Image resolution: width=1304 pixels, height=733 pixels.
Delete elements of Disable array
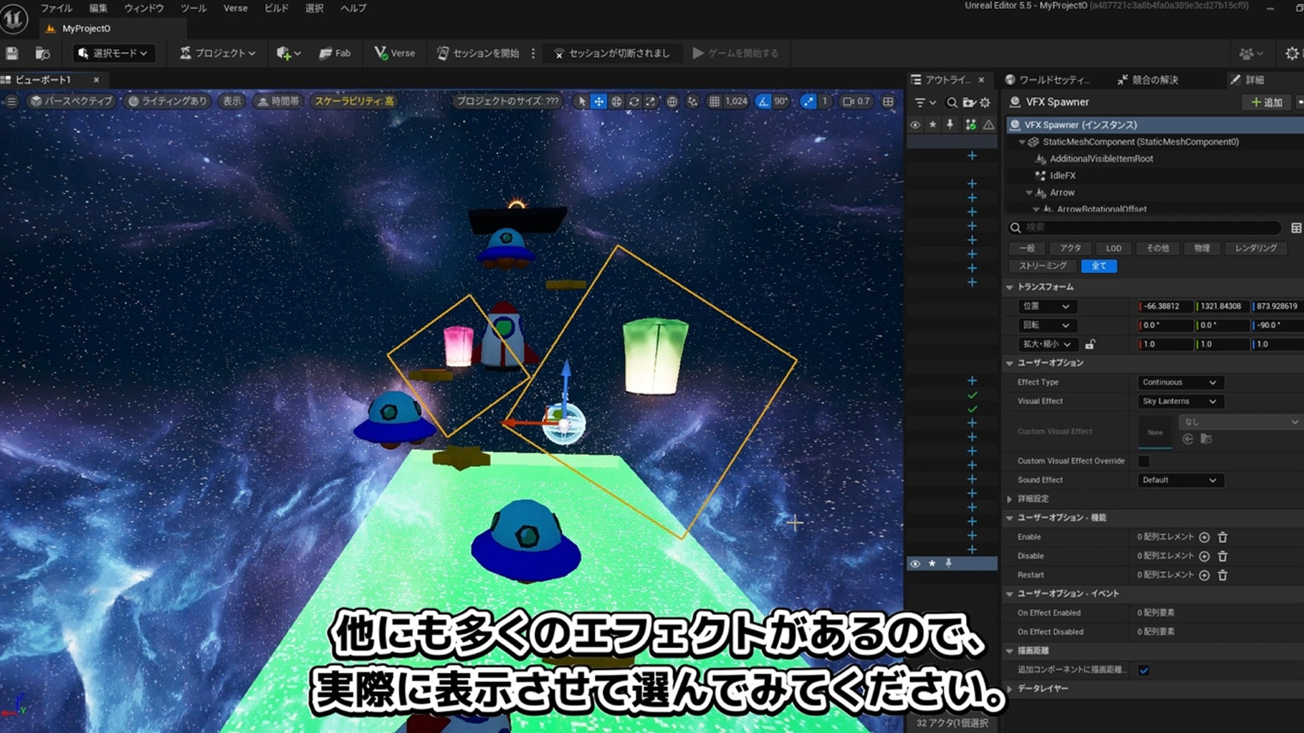click(x=1222, y=556)
